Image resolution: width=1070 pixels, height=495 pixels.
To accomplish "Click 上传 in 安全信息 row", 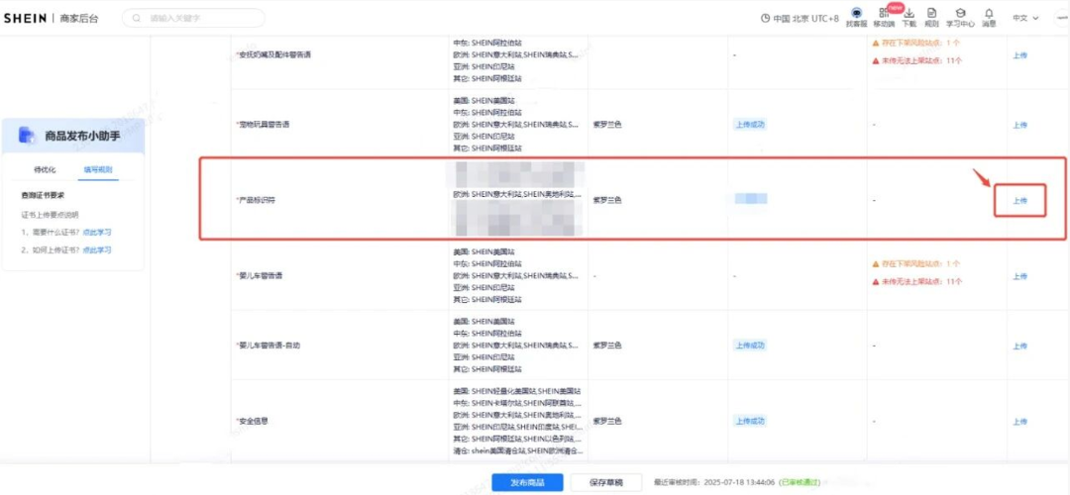I will [x=1019, y=422].
